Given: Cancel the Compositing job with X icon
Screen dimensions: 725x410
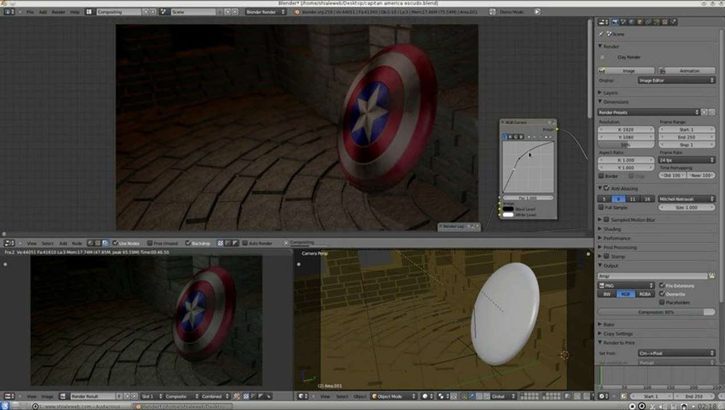Looking at the screenshot, I should pos(286,243).
